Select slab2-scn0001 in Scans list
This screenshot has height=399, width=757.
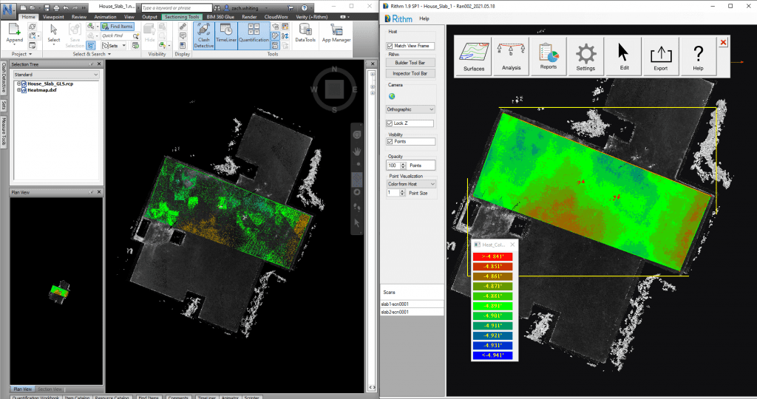(x=412, y=312)
